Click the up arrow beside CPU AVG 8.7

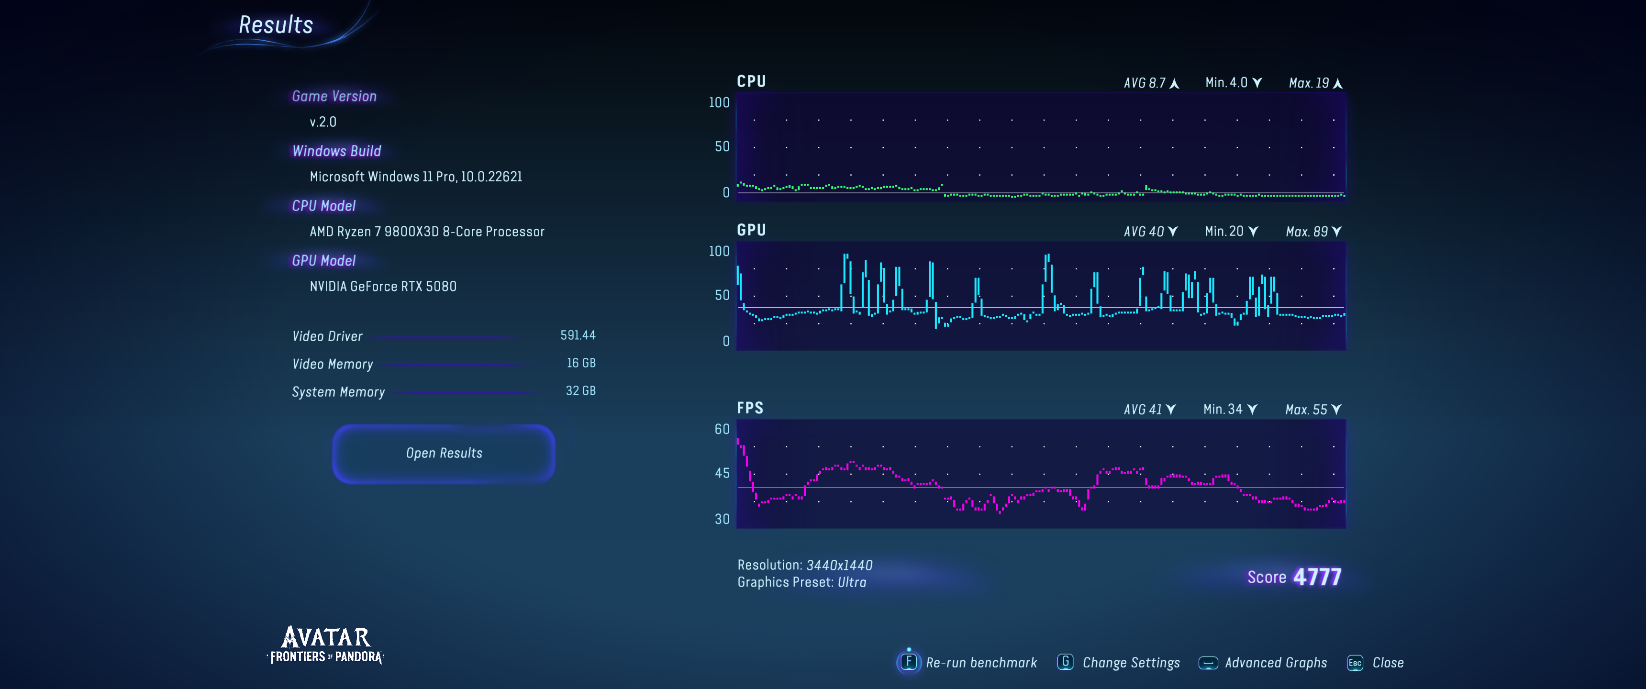[1174, 84]
